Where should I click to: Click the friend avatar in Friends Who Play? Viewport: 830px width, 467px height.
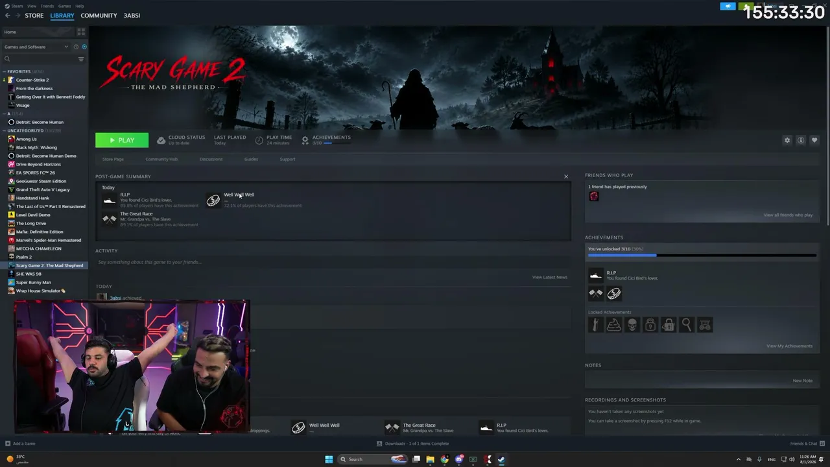click(594, 197)
